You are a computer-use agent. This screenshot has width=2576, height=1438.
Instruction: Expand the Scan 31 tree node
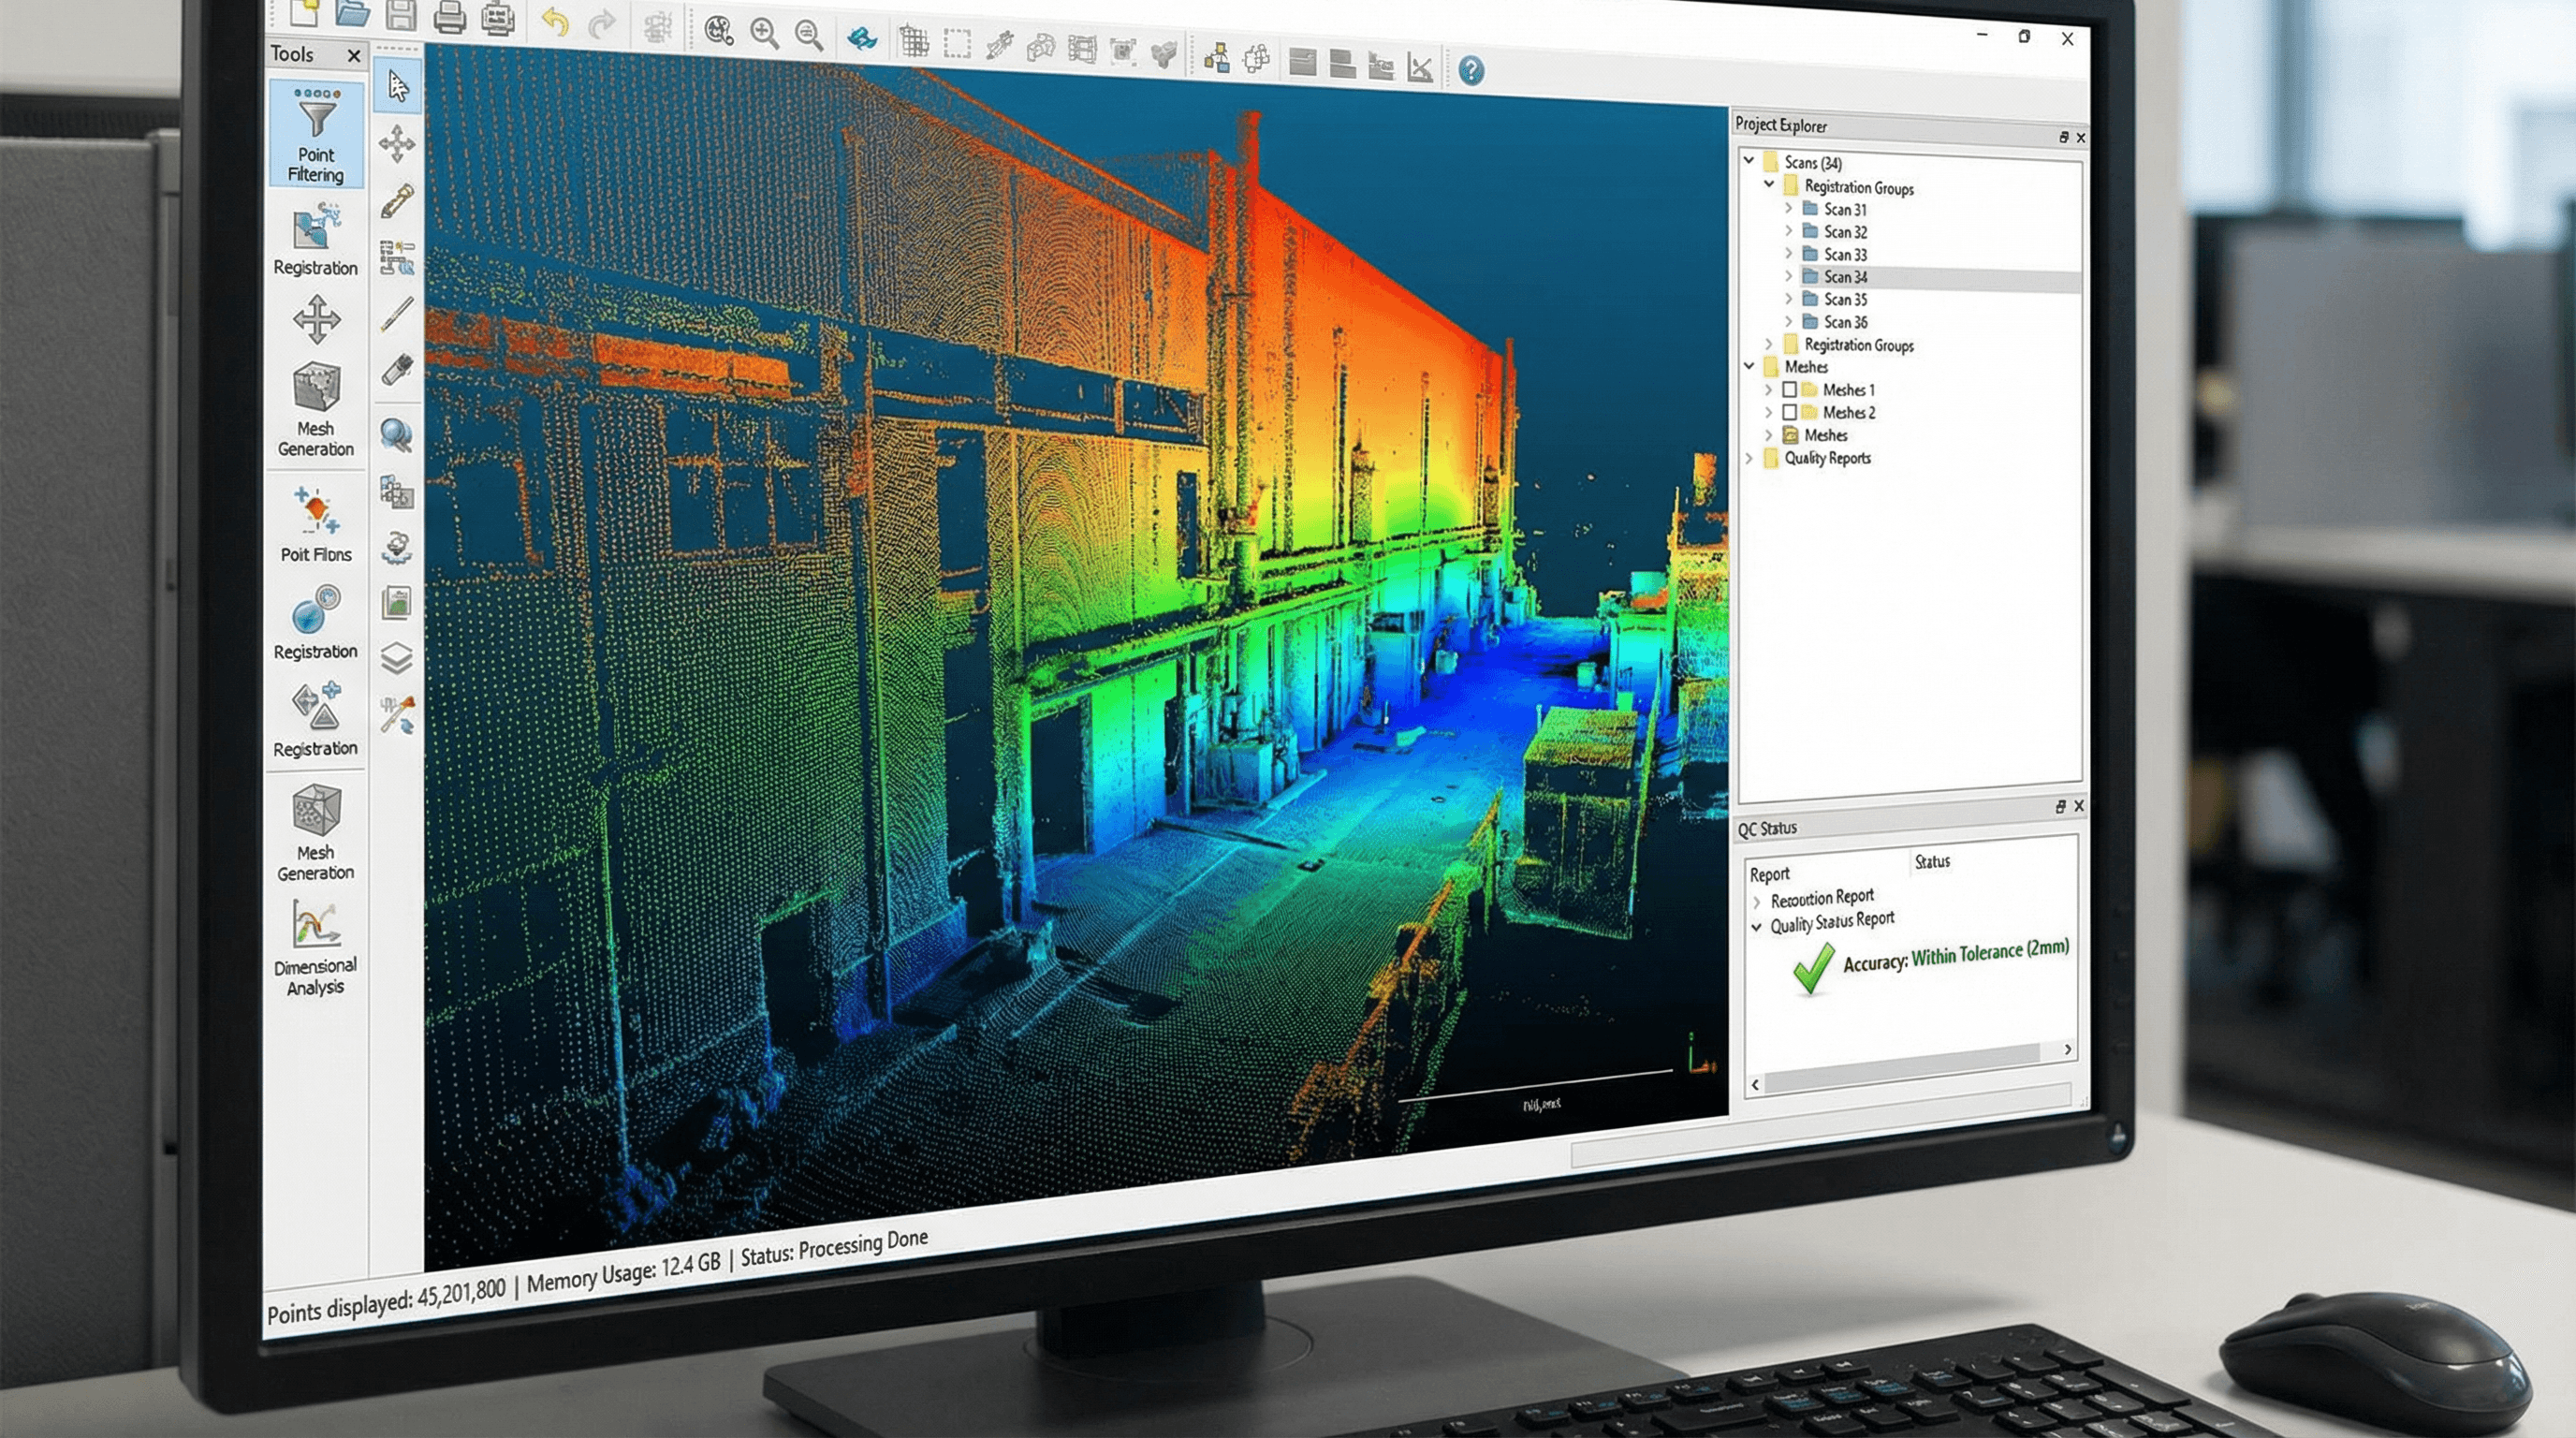(1788, 208)
